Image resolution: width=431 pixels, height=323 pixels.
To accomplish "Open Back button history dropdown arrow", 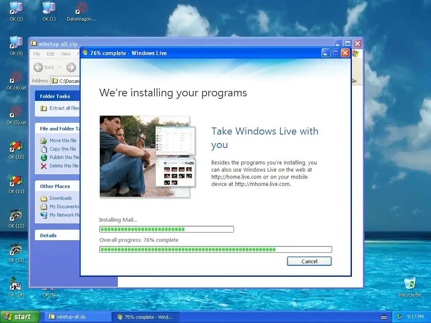I will tap(59, 67).
